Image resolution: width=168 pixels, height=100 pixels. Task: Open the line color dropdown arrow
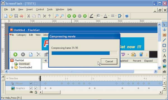(95, 16)
